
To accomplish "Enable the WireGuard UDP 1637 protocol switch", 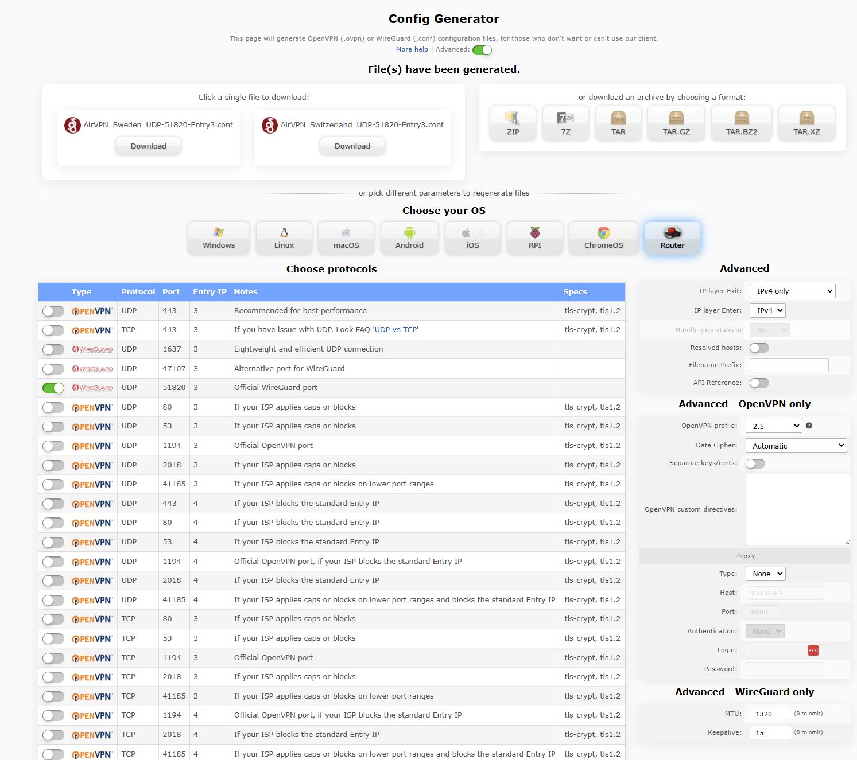I will (x=53, y=349).
